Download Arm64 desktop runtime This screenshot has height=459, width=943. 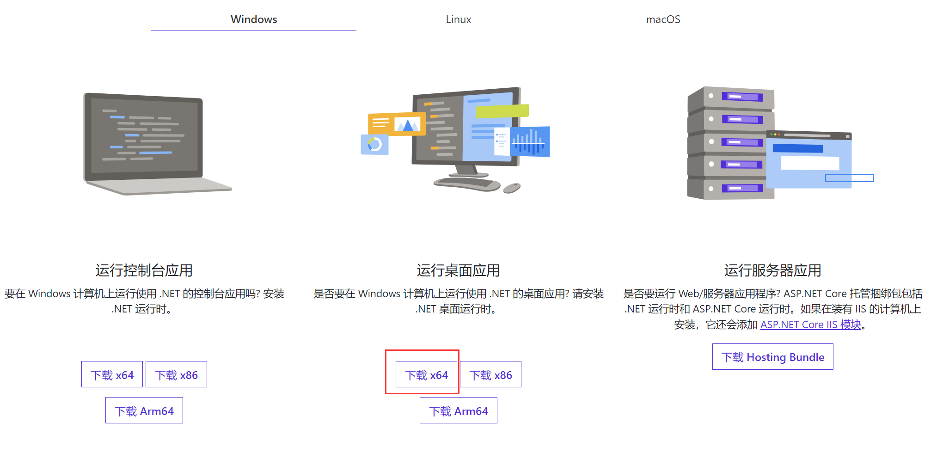point(458,410)
